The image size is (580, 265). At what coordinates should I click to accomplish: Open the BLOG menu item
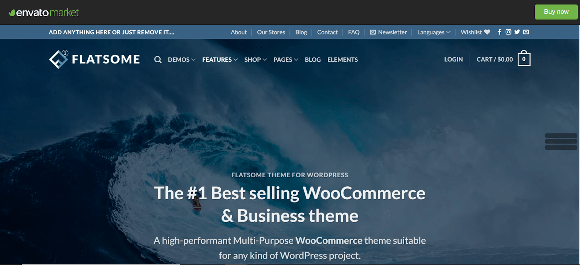(313, 59)
